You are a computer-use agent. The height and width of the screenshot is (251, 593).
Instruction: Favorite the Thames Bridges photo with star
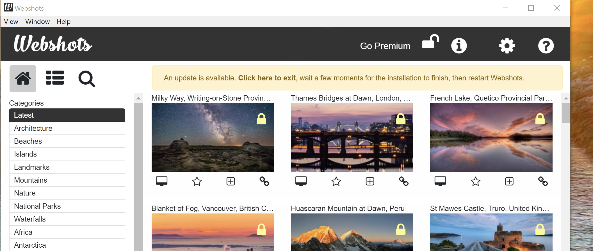[x=336, y=182]
